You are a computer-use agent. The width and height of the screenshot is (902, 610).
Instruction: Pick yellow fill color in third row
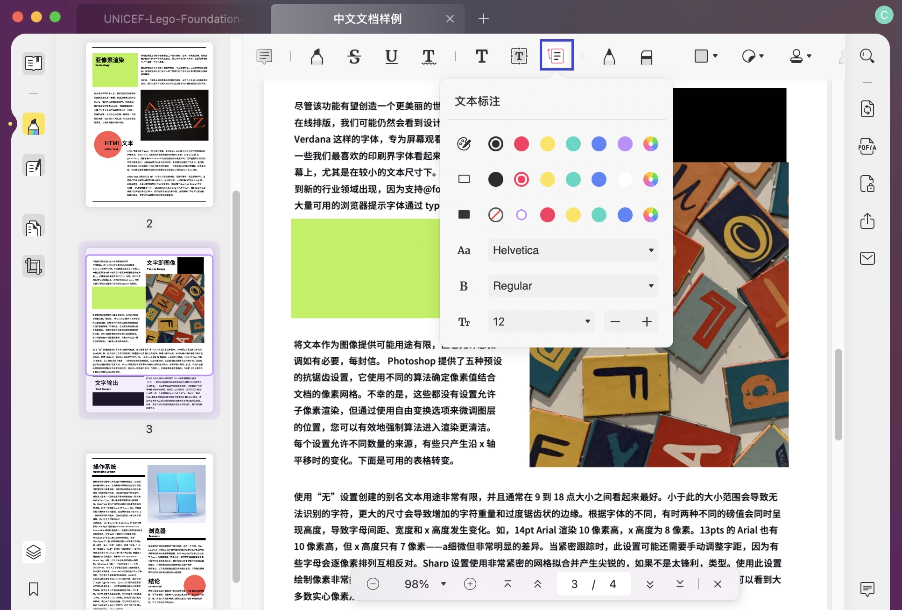tap(573, 215)
